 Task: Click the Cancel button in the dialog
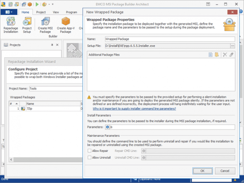tap(225, 171)
